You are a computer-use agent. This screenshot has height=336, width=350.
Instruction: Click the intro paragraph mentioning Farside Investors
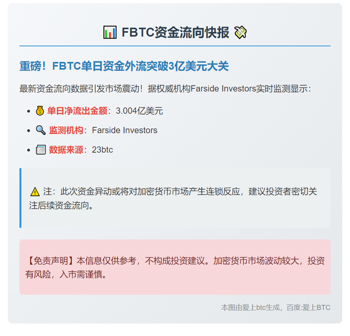[165, 89]
